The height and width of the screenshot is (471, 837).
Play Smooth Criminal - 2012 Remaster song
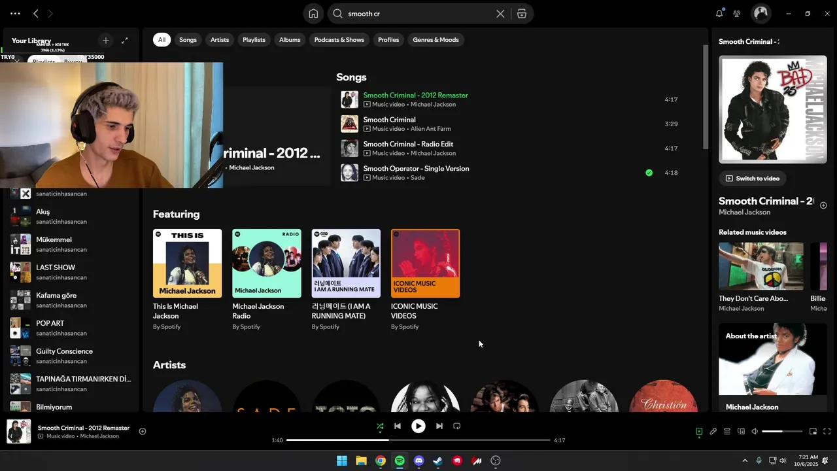(x=510, y=99)
